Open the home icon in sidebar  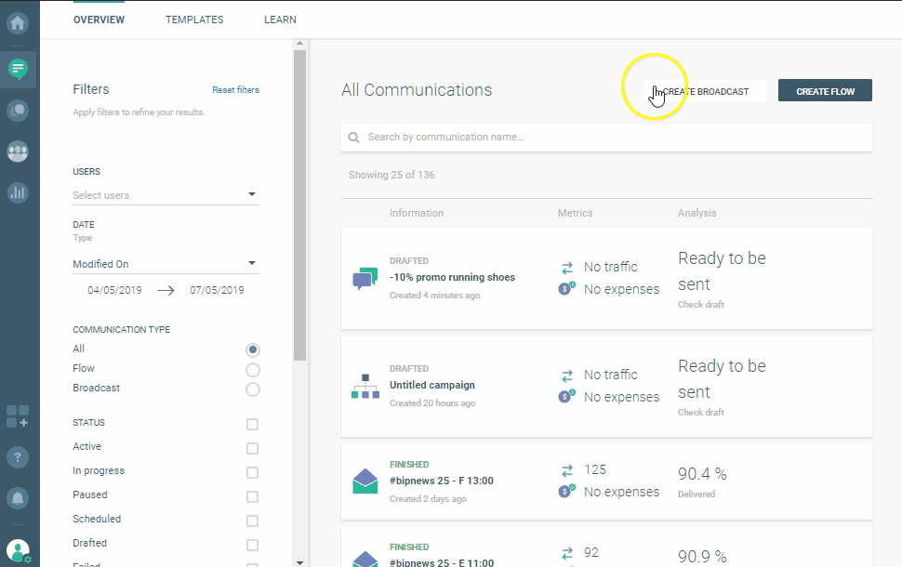(x=18, y=22)
